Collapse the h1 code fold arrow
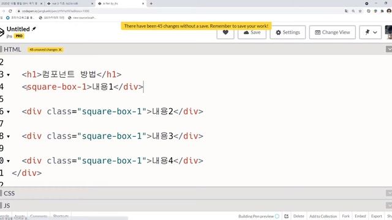Image resolution: width=392 pixels, height=220 pixels. click(8, 75)
